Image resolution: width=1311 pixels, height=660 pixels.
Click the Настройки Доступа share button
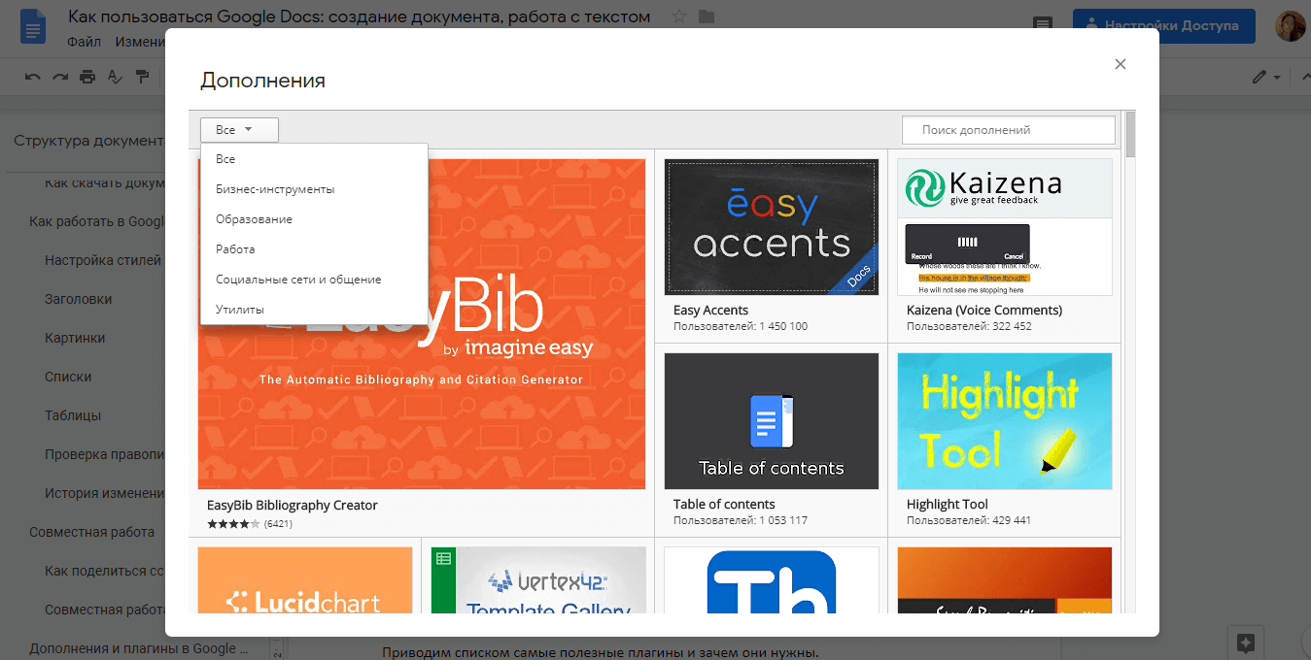[x=1163, y=26]
